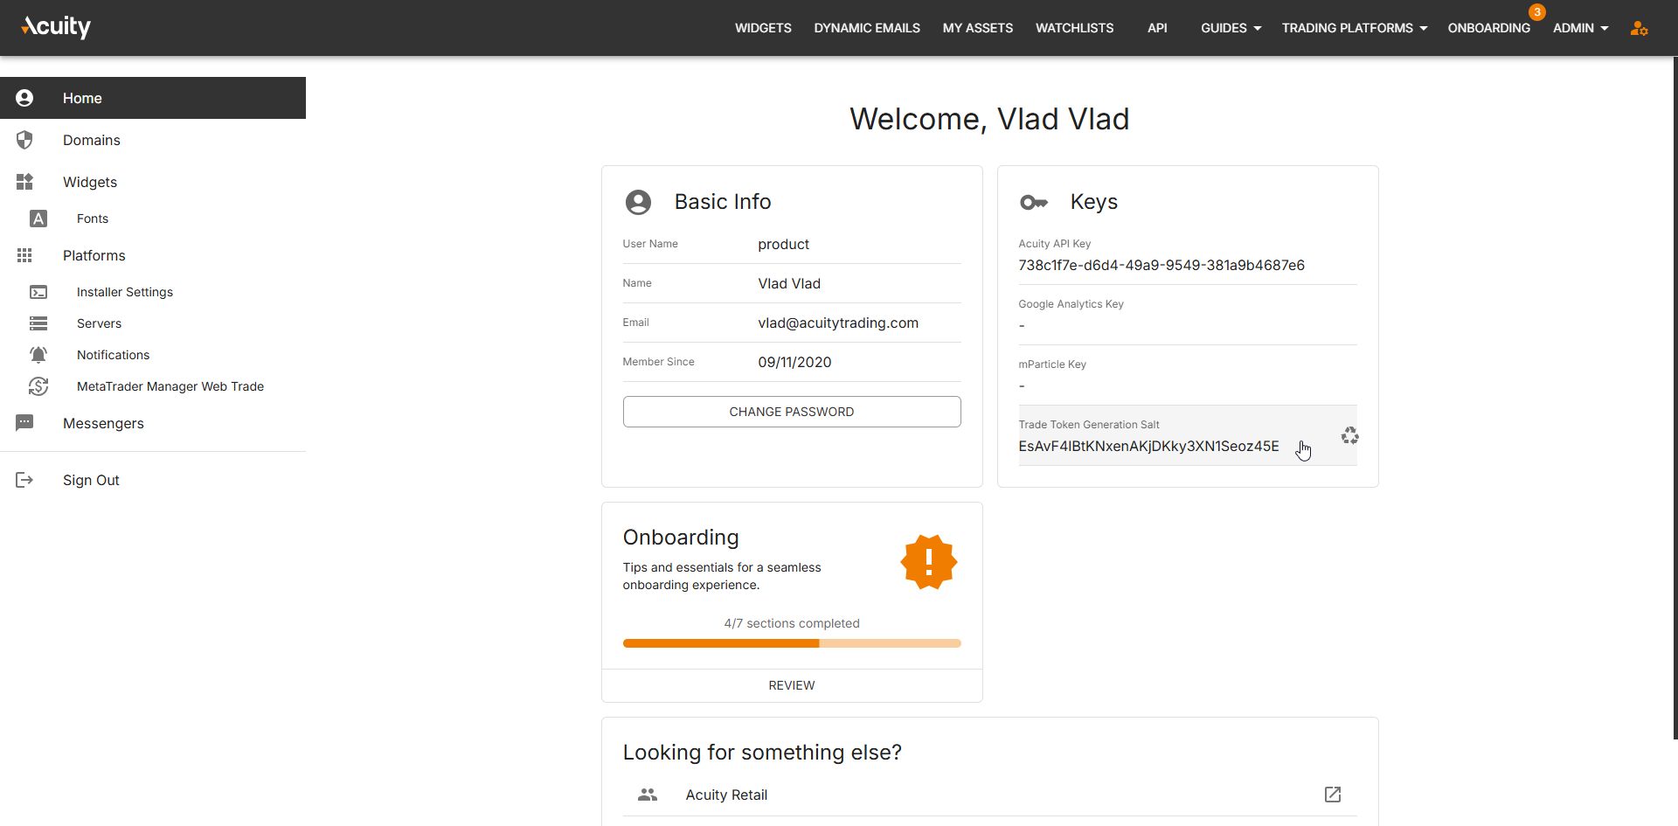Click the Messengers chat bubble icon

click(24, 423)
